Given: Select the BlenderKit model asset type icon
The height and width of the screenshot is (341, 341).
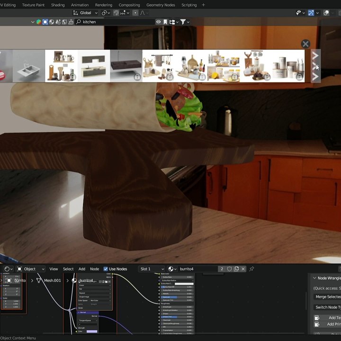Looking at the screenshot, I should 45,22.
